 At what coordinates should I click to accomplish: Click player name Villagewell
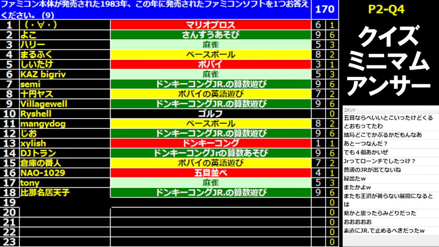pos(44,104)
